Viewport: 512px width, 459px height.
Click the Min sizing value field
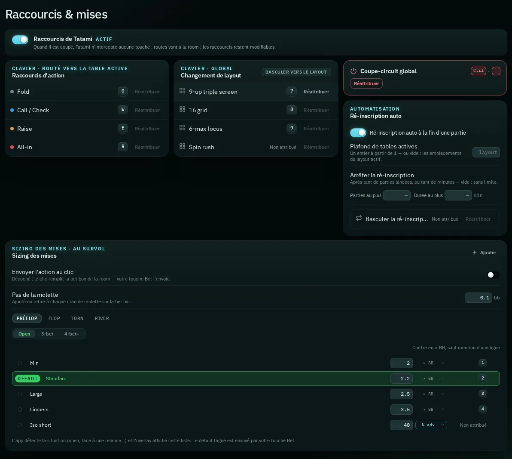pos(402,363)
